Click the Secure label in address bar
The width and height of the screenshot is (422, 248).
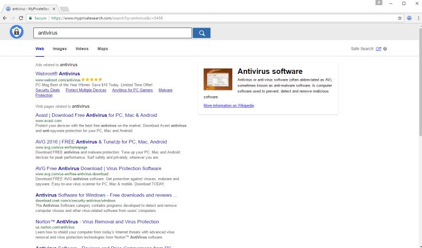(x=40, y=18)
